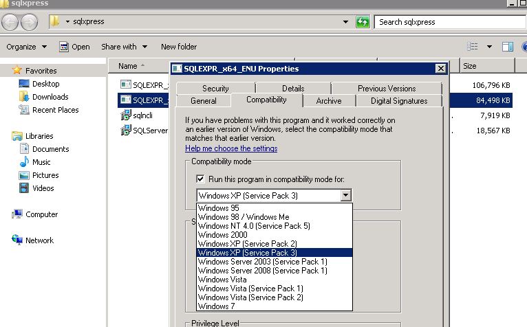
Task: Choose Windows Vista (Service Pack 2)
Action: (275, 297)
